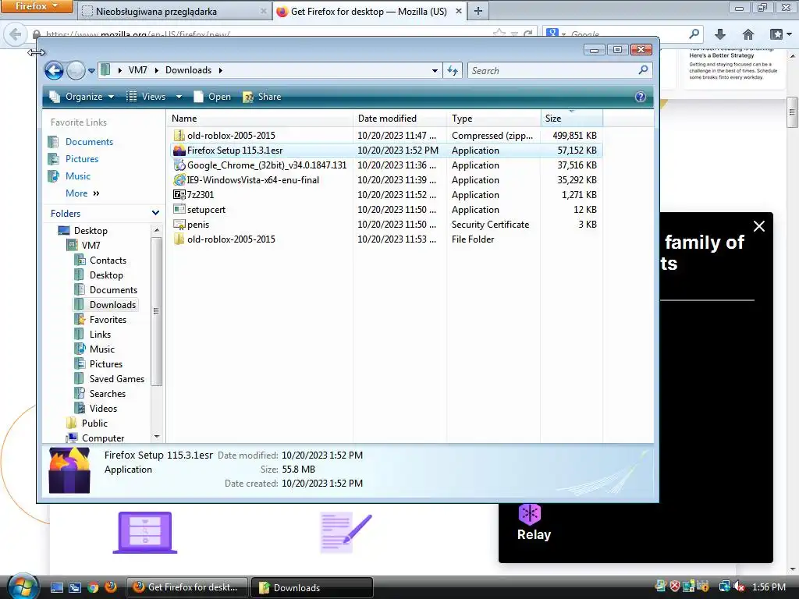This screenshot has height=599, width=799.
Task: Select the Security Certificate file icon
Action: coord(179,225)
